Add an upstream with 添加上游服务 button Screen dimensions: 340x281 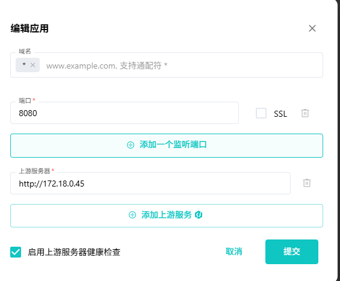[x=167, y=216]
